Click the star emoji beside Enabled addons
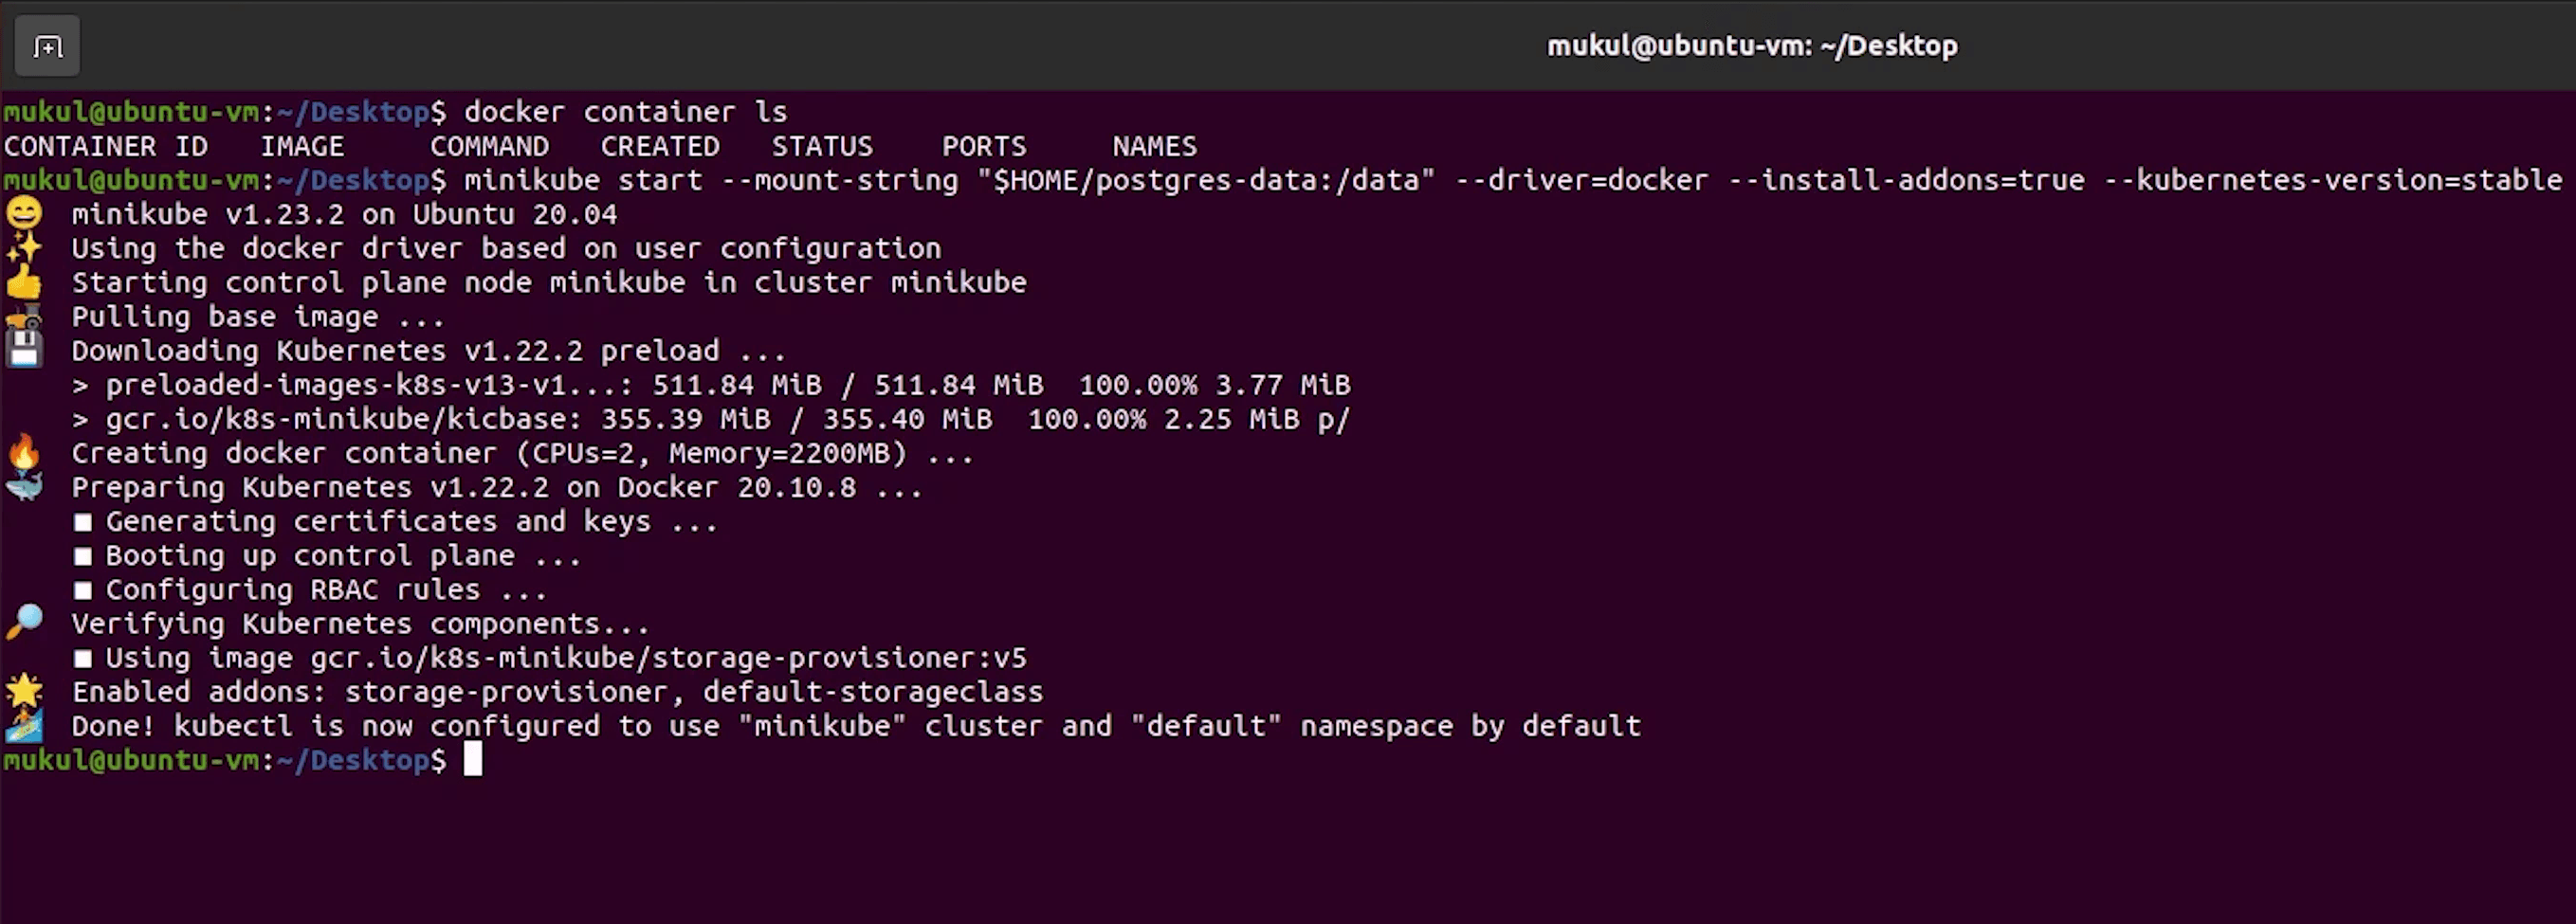 [x=24, y=691]
